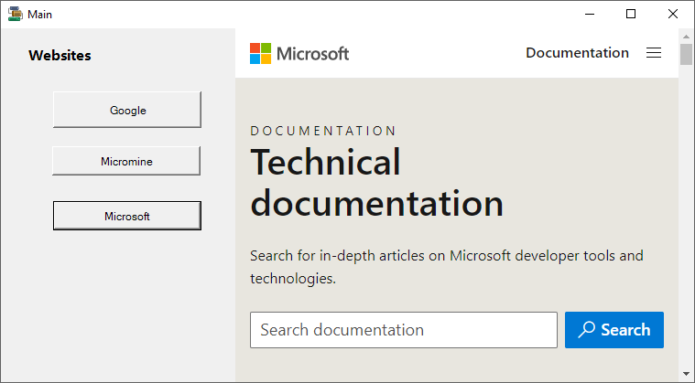Click the scrollbar down arrow

pos(686,374)
